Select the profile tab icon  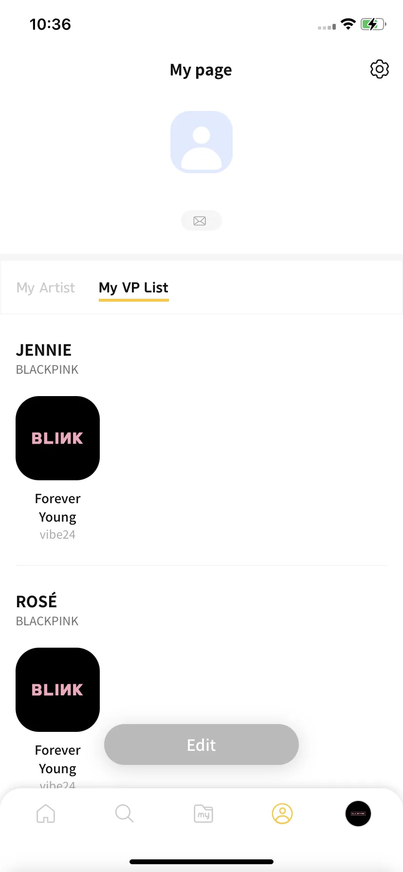click(x=282, y=814)
